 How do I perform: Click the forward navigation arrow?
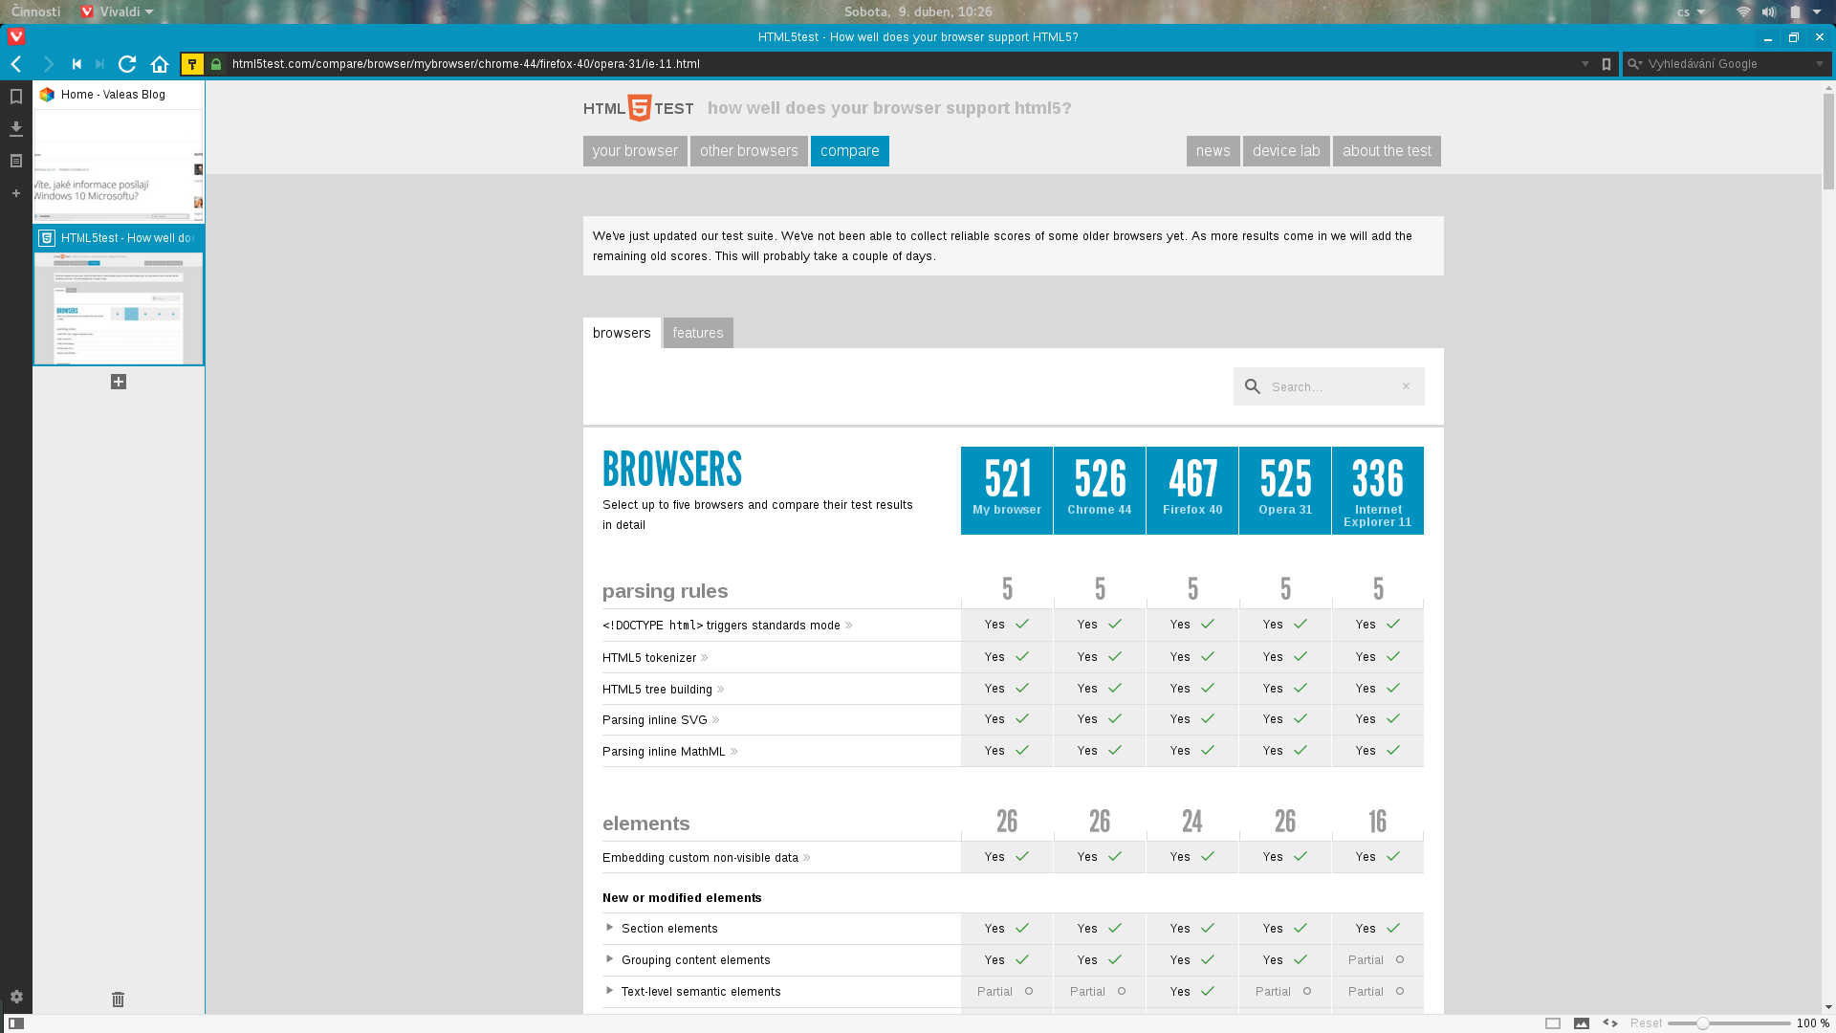pos(48,64)
